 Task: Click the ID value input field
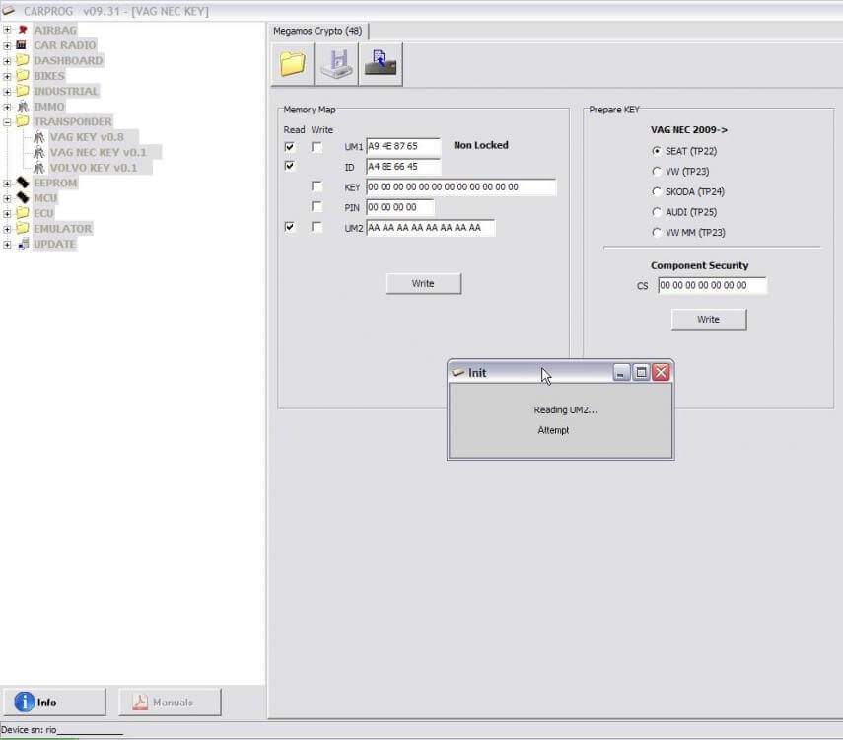(403, 167)
